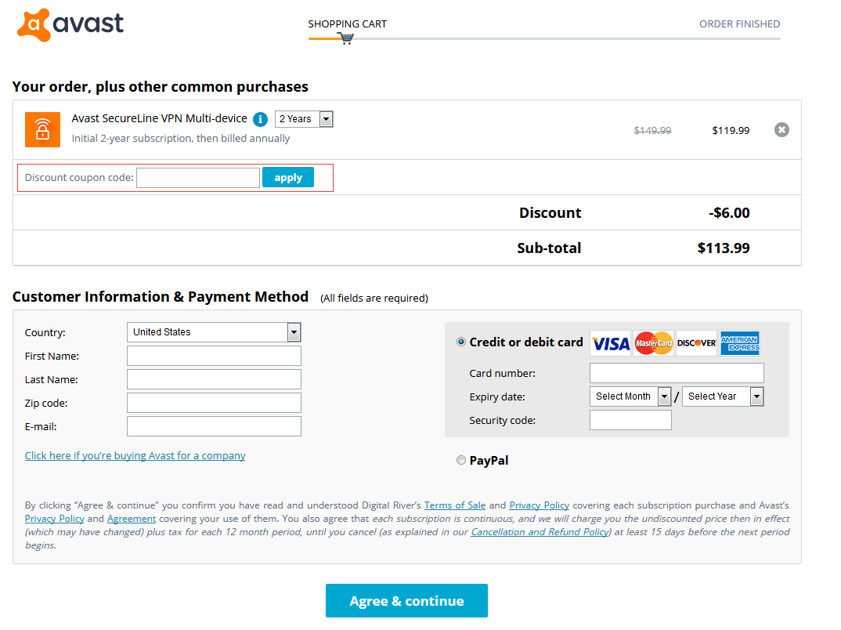Select PayPal payment option
The image size is (841, 630).
click(460, 460)
